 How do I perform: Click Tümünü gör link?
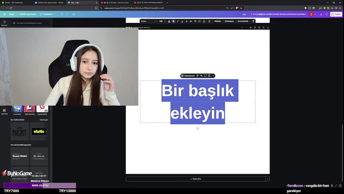tap(44, 120)
